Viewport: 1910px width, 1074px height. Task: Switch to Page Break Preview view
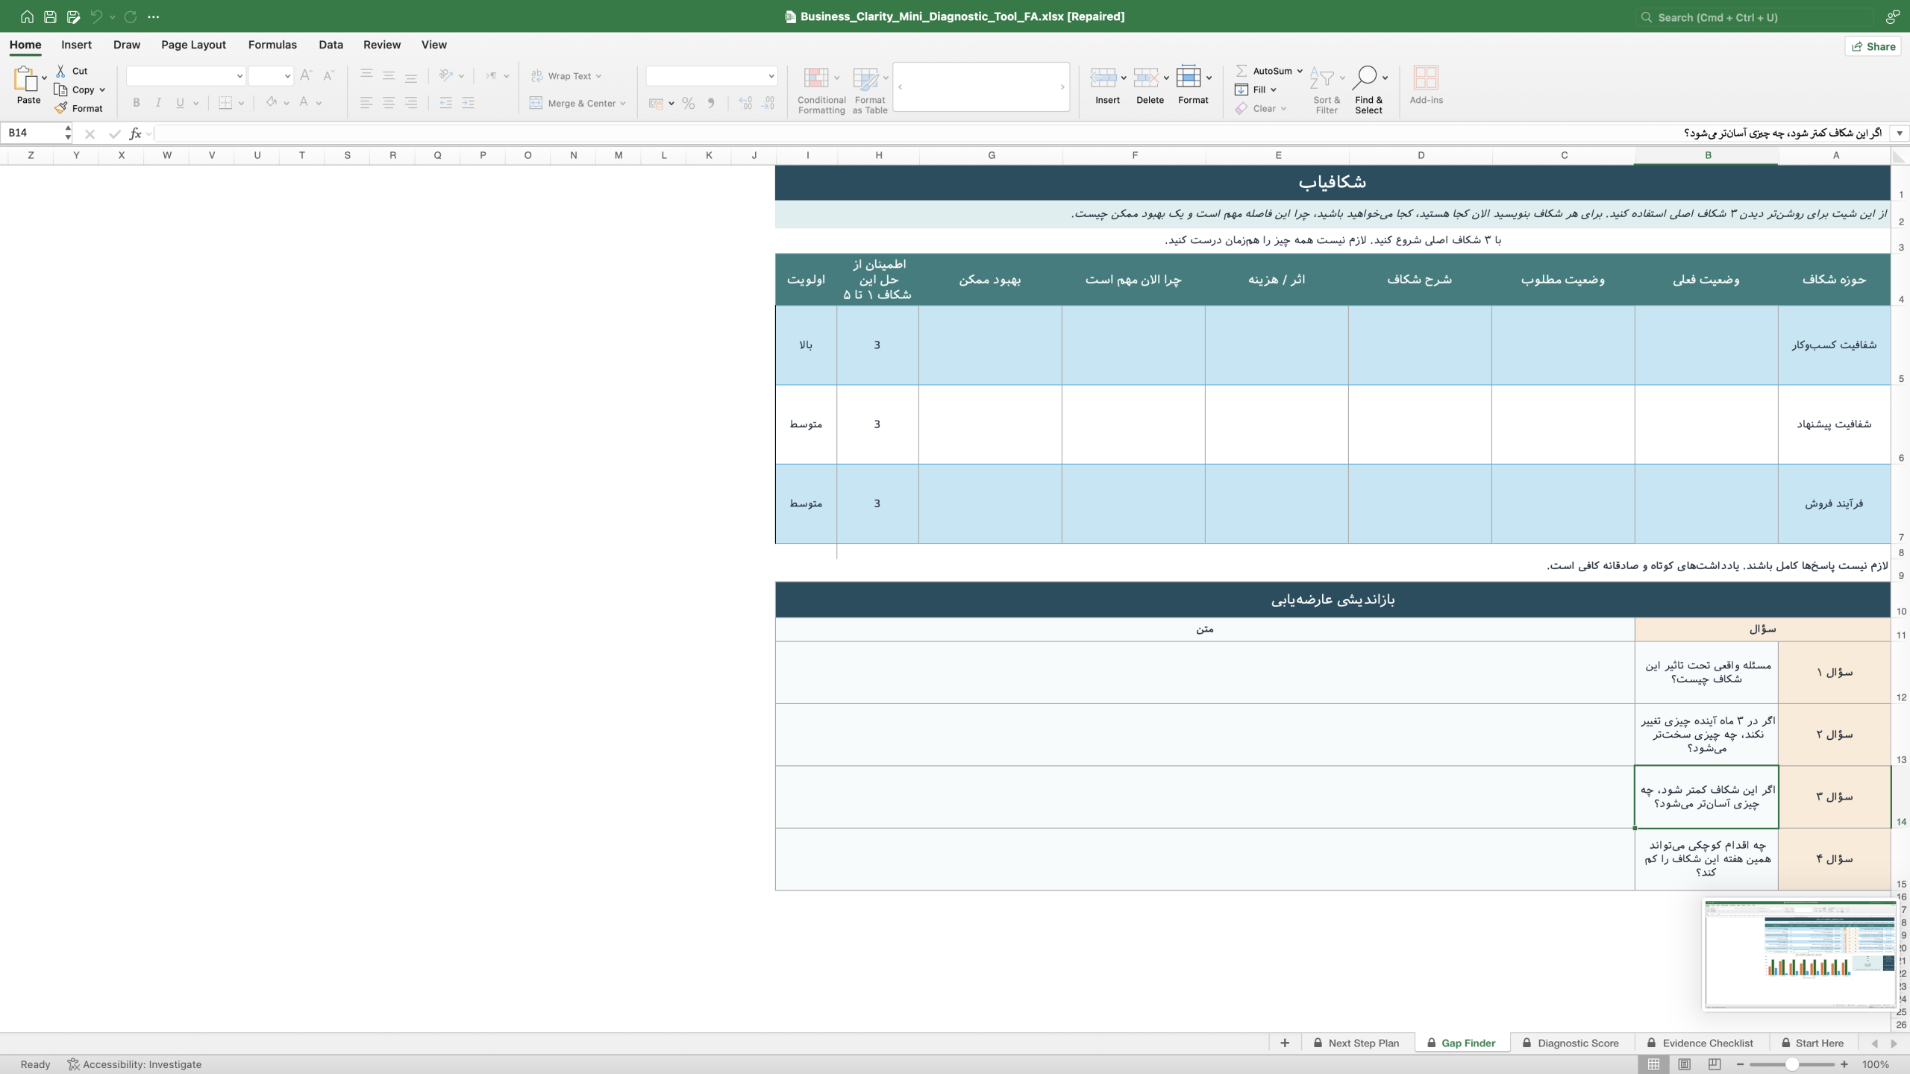point(1714,1064)
